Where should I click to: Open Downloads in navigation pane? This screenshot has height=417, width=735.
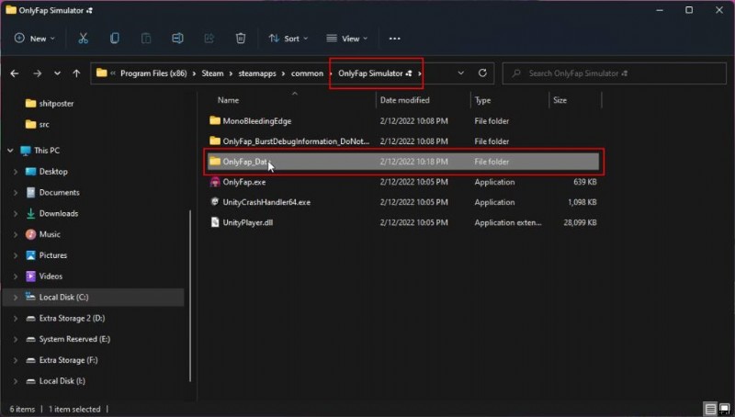pyautogui.click(x=59, y=214)
